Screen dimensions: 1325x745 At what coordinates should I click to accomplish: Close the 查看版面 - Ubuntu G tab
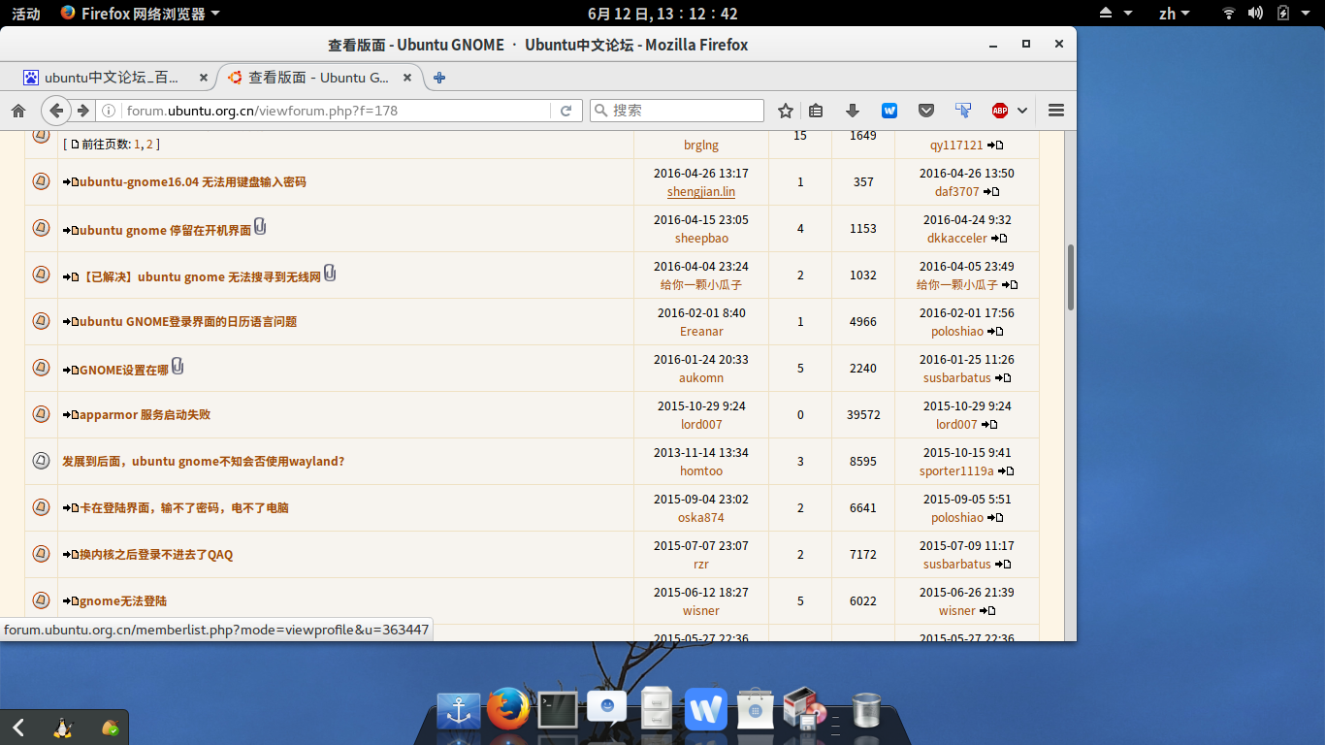click(407, 78)
